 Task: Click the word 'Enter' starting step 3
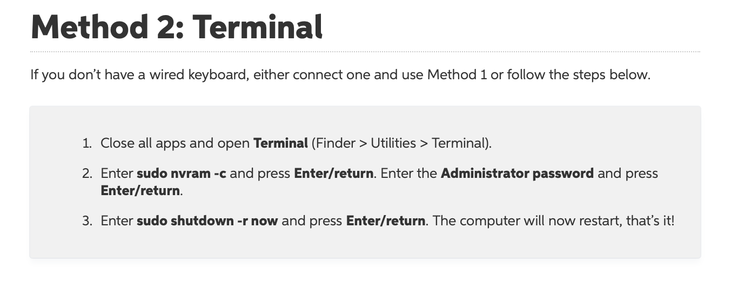click(117, 221)
